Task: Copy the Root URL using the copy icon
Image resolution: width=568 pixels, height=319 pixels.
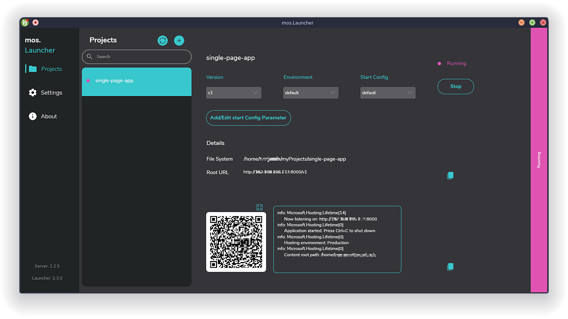Action: click(450, 175)
